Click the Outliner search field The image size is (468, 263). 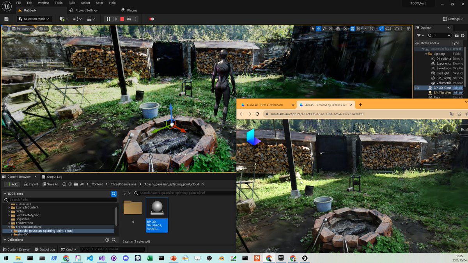[439, 35]
